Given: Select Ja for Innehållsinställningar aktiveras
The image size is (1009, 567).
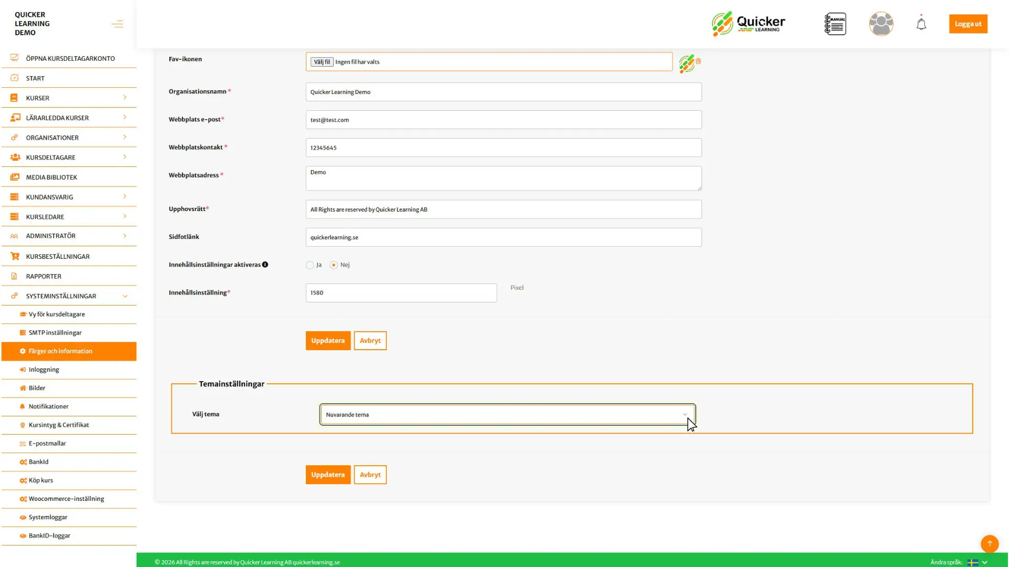Looking at the screenshot, I should click(310, 265).
